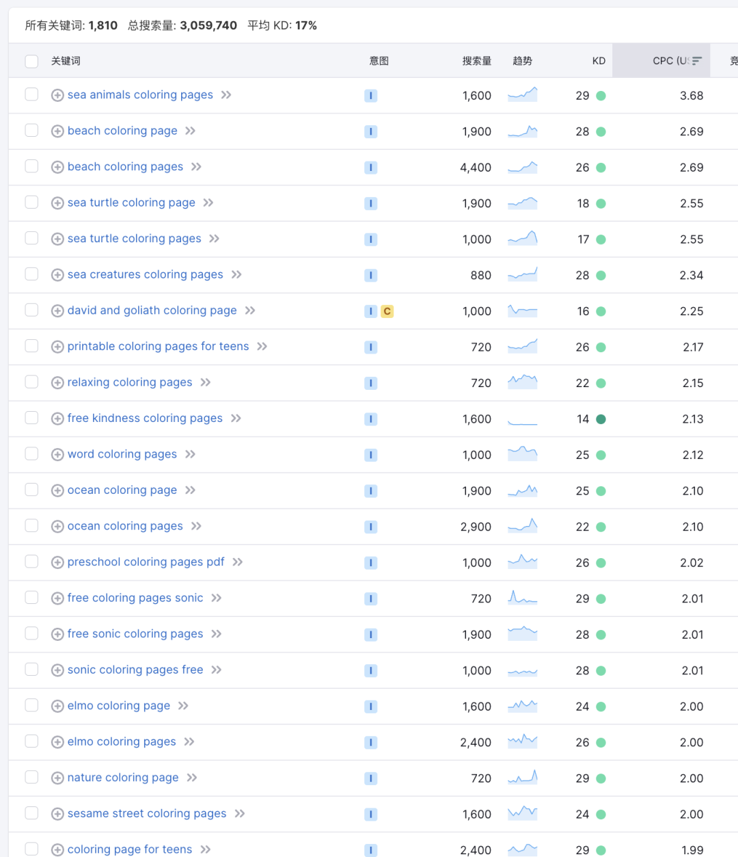Open the free kindness coloring pages keyword link
Viewport: 738px width, 857px height.
click(x=145, y=419)
